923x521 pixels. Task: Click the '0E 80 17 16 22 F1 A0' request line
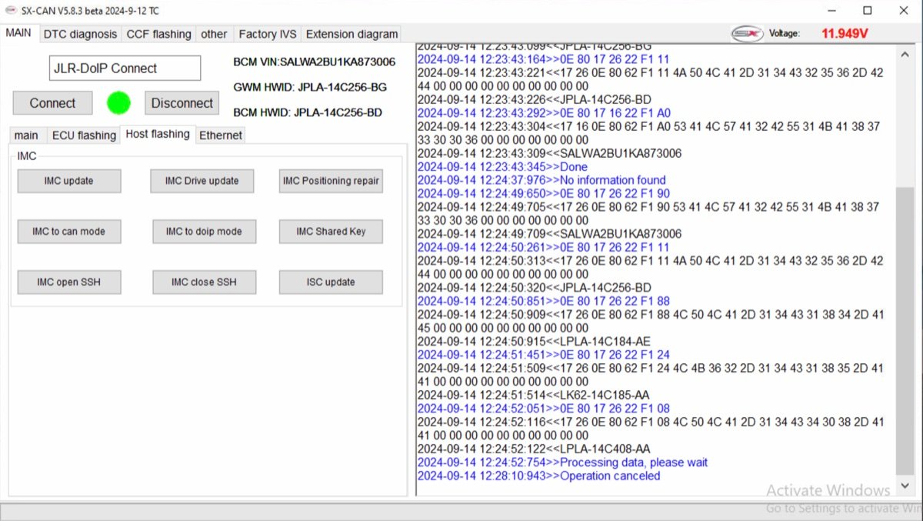click(544, 112)
